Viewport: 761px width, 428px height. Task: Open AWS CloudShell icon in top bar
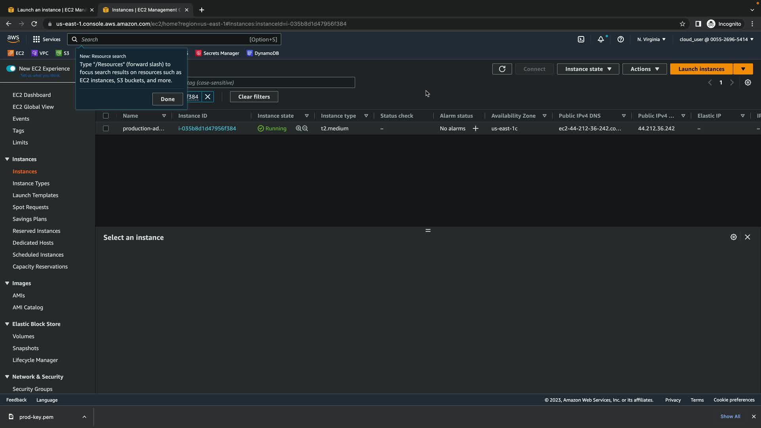(581, 39)
